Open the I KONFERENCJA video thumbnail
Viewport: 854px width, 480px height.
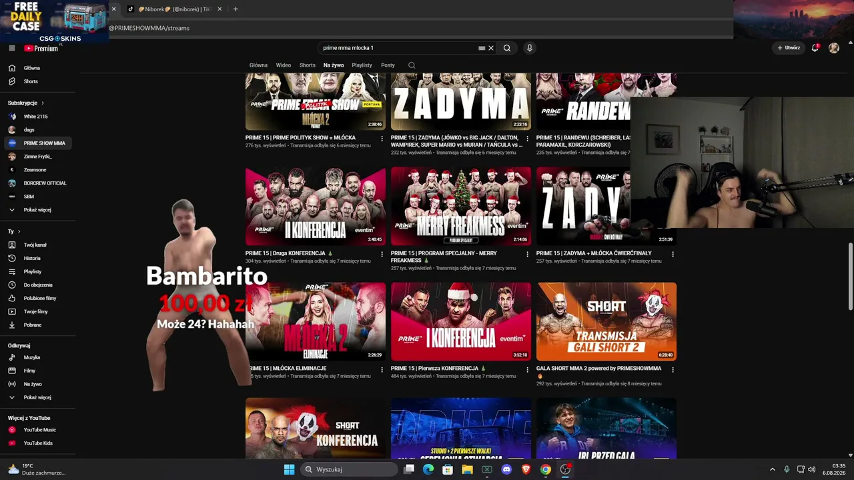[461, 321]
